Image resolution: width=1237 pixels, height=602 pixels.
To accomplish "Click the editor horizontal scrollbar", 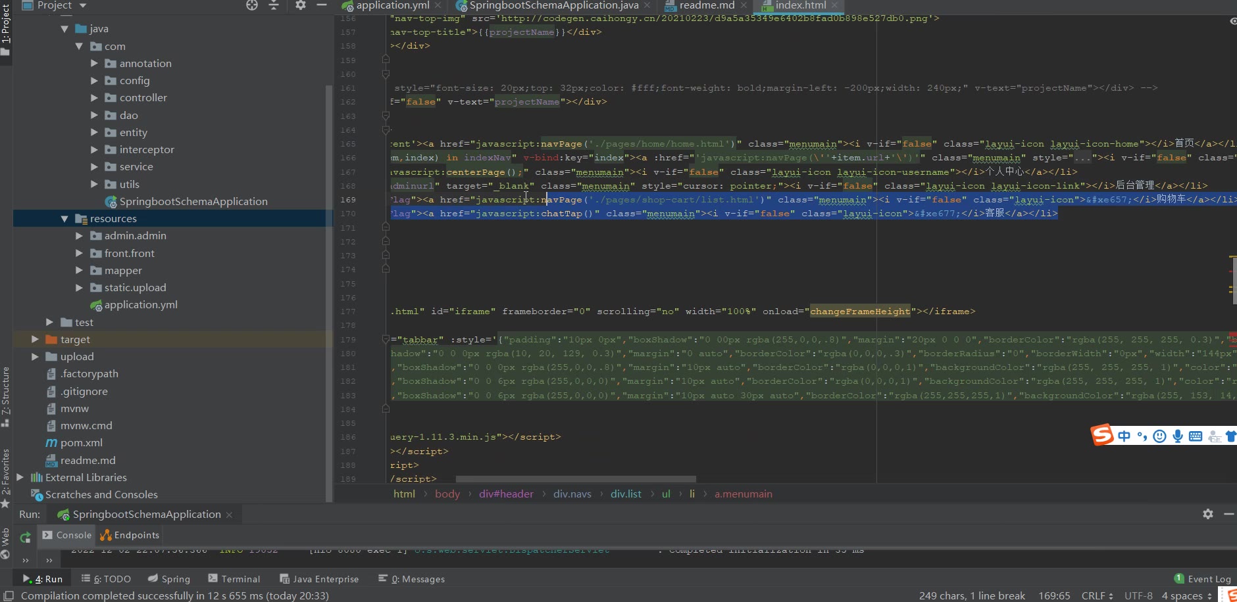I will [x=576, y=479].
